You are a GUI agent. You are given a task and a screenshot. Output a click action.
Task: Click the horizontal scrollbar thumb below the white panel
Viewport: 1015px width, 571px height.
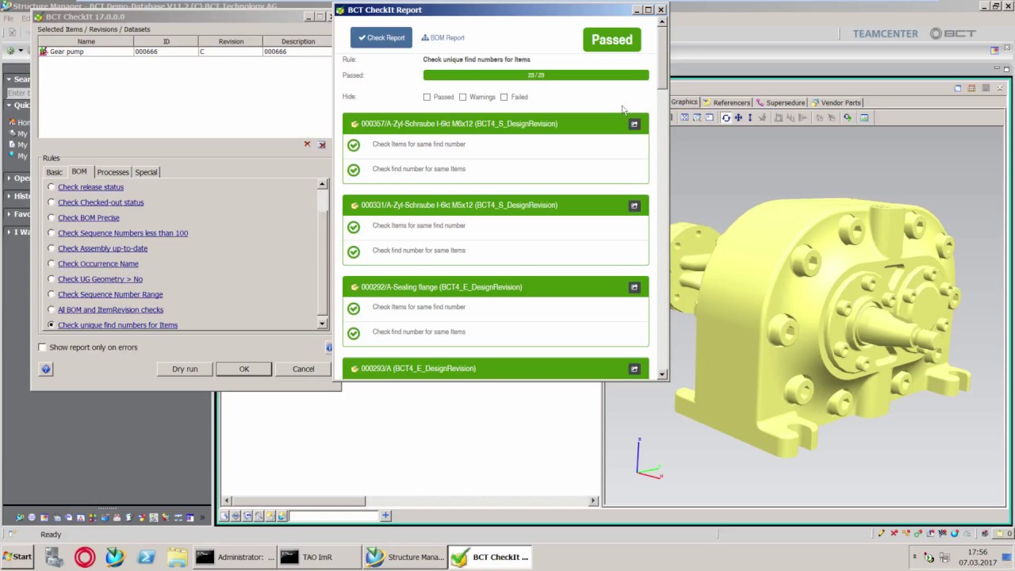tap(299, 500)
